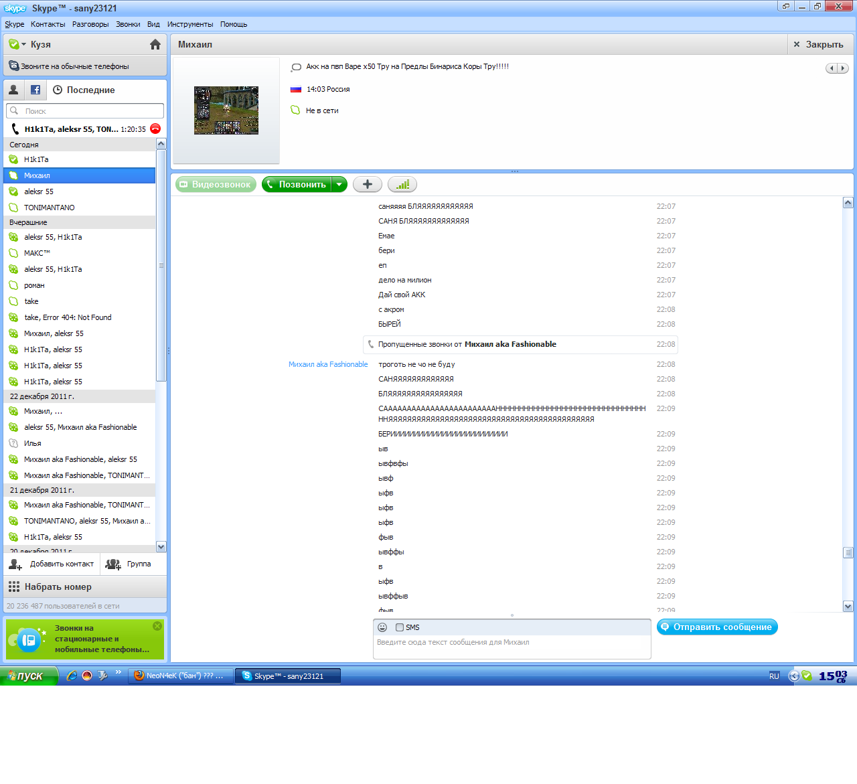
Task: Open the status dropdown next to Кузя
Action: 24,45
